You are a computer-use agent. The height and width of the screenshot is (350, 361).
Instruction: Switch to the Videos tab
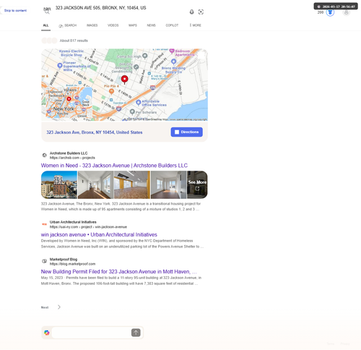point(113,25)
